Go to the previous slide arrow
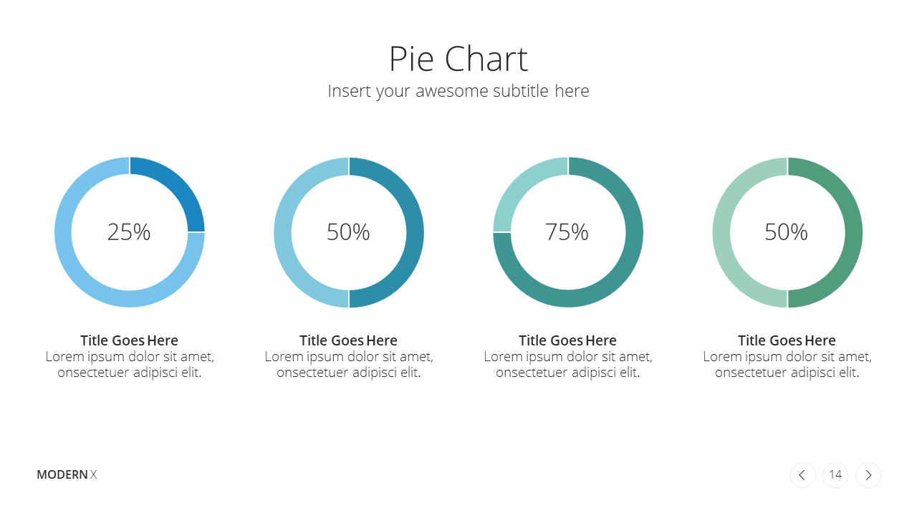 (x=802, y=475)
